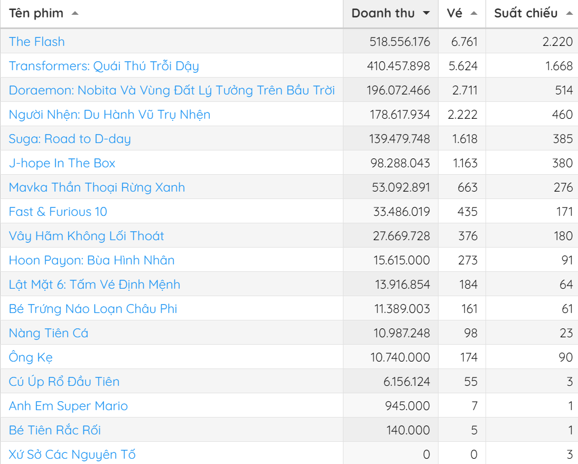
Task: Open J-hope In The Box link
Action: click(62, 163)
